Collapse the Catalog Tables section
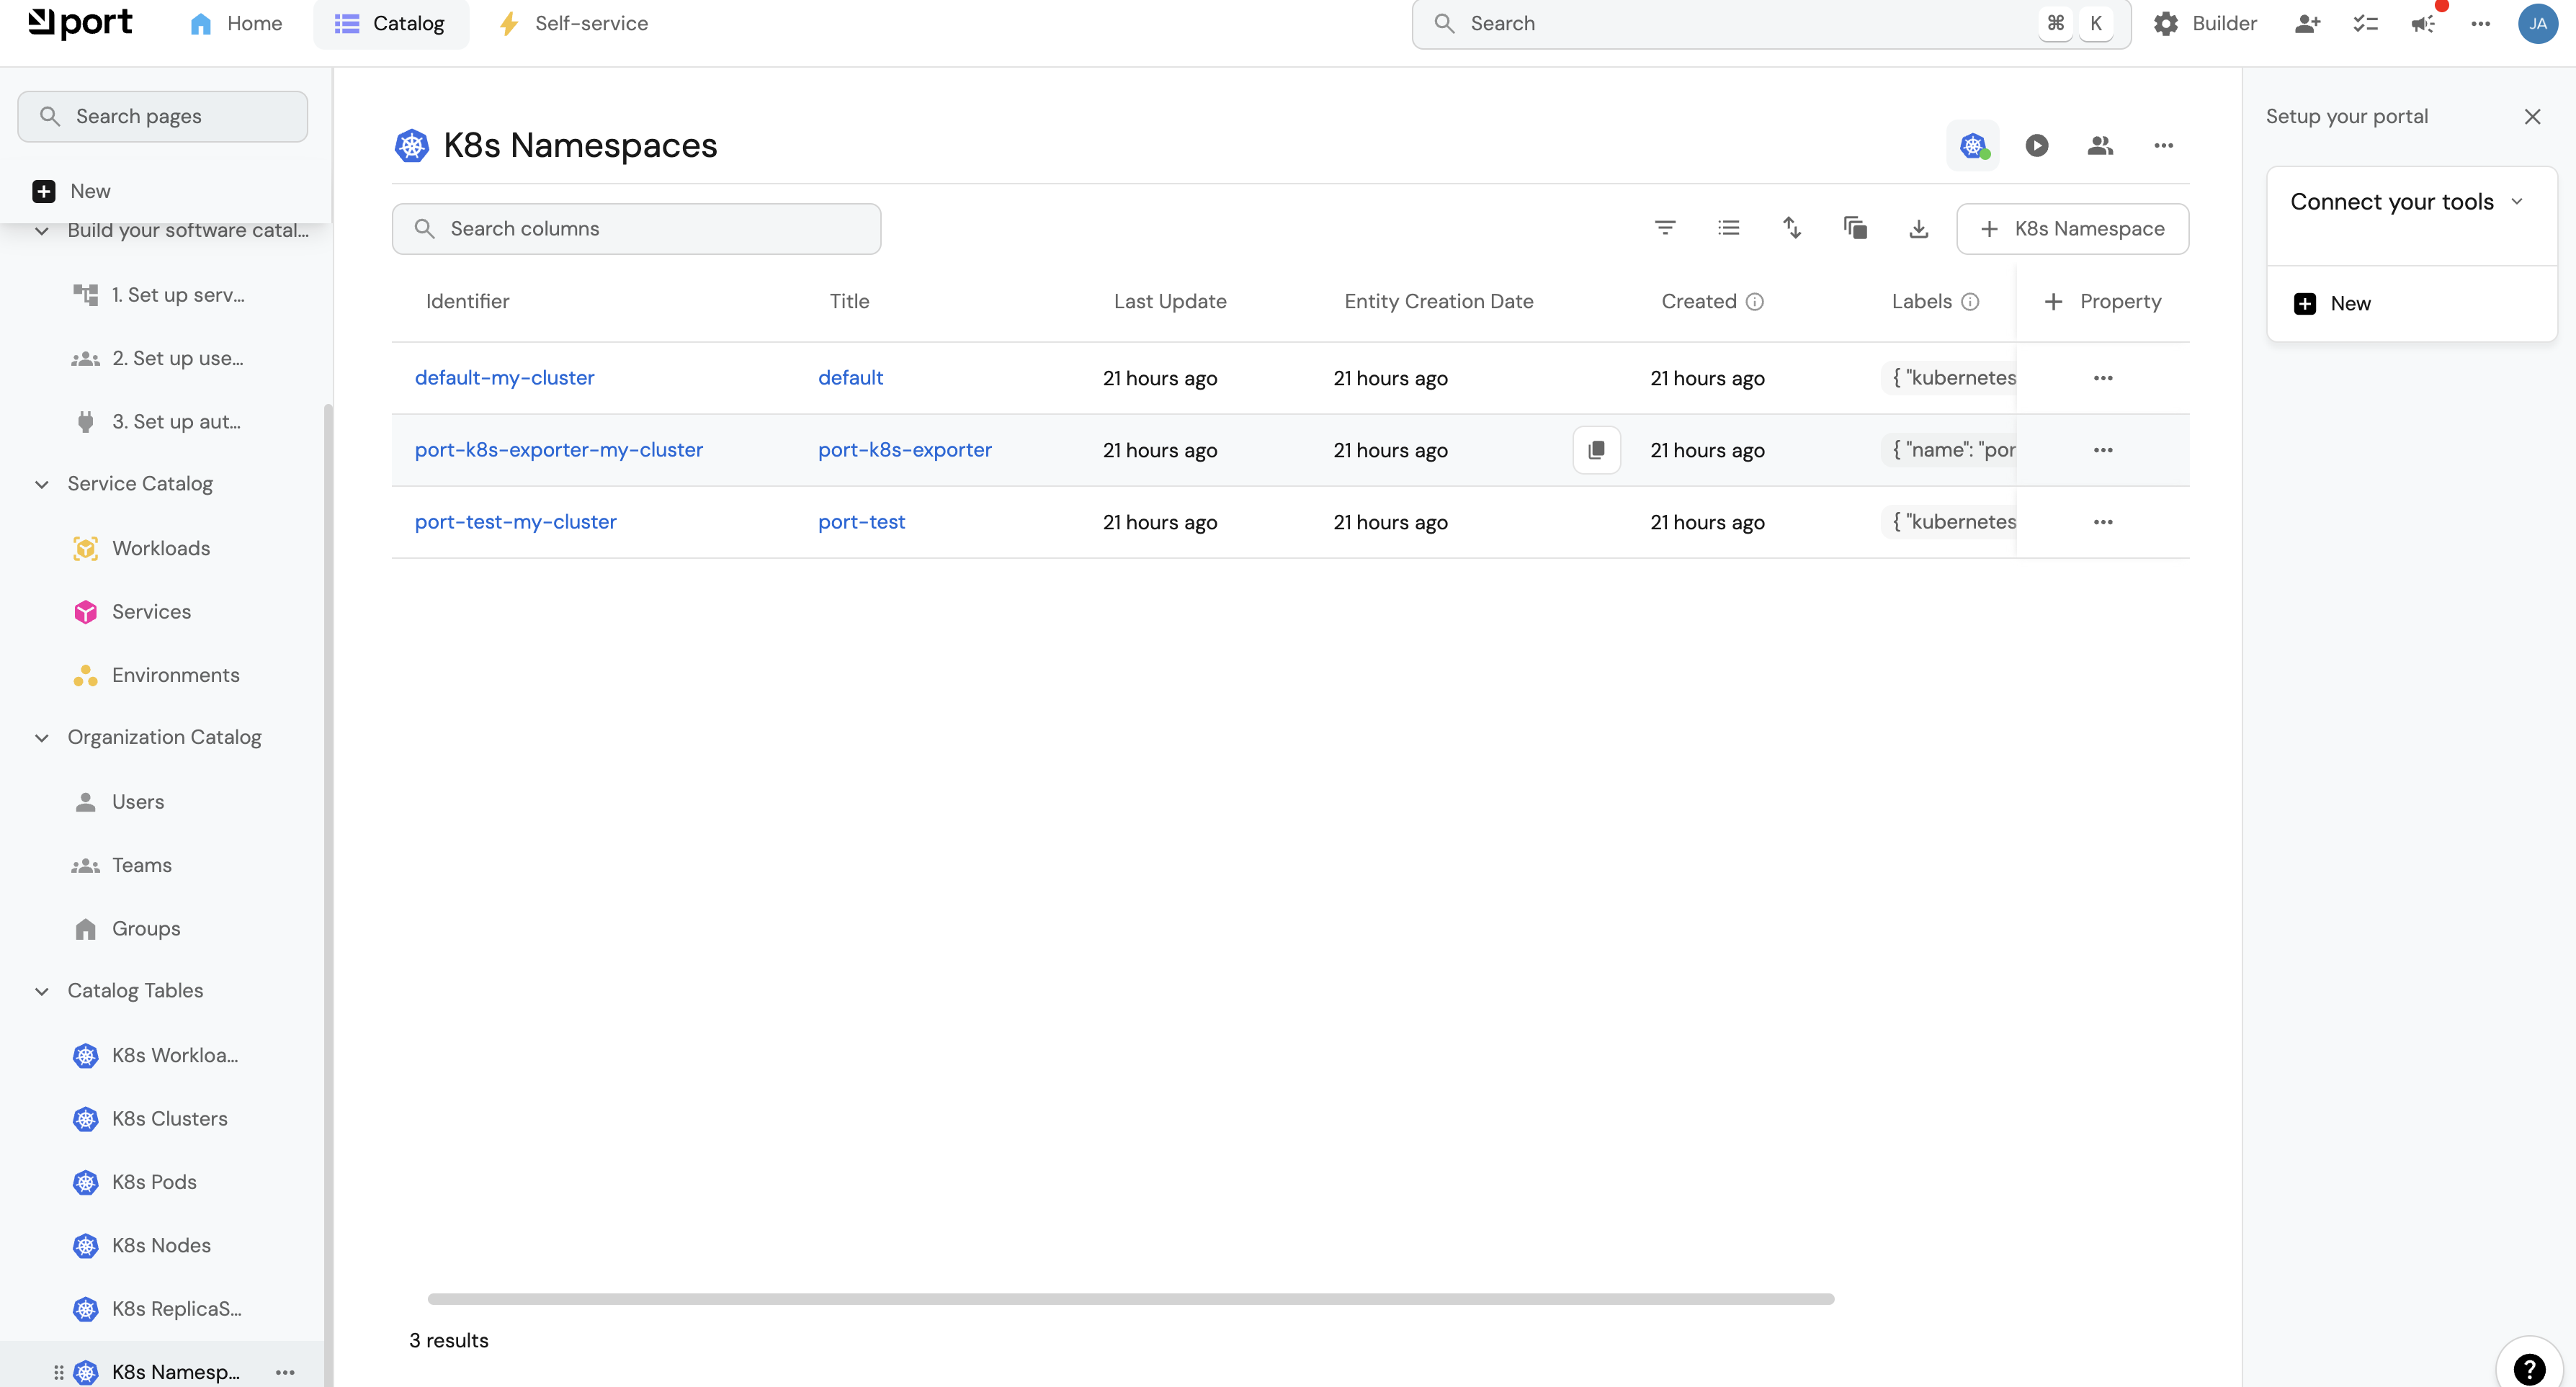 click(42, 991)
